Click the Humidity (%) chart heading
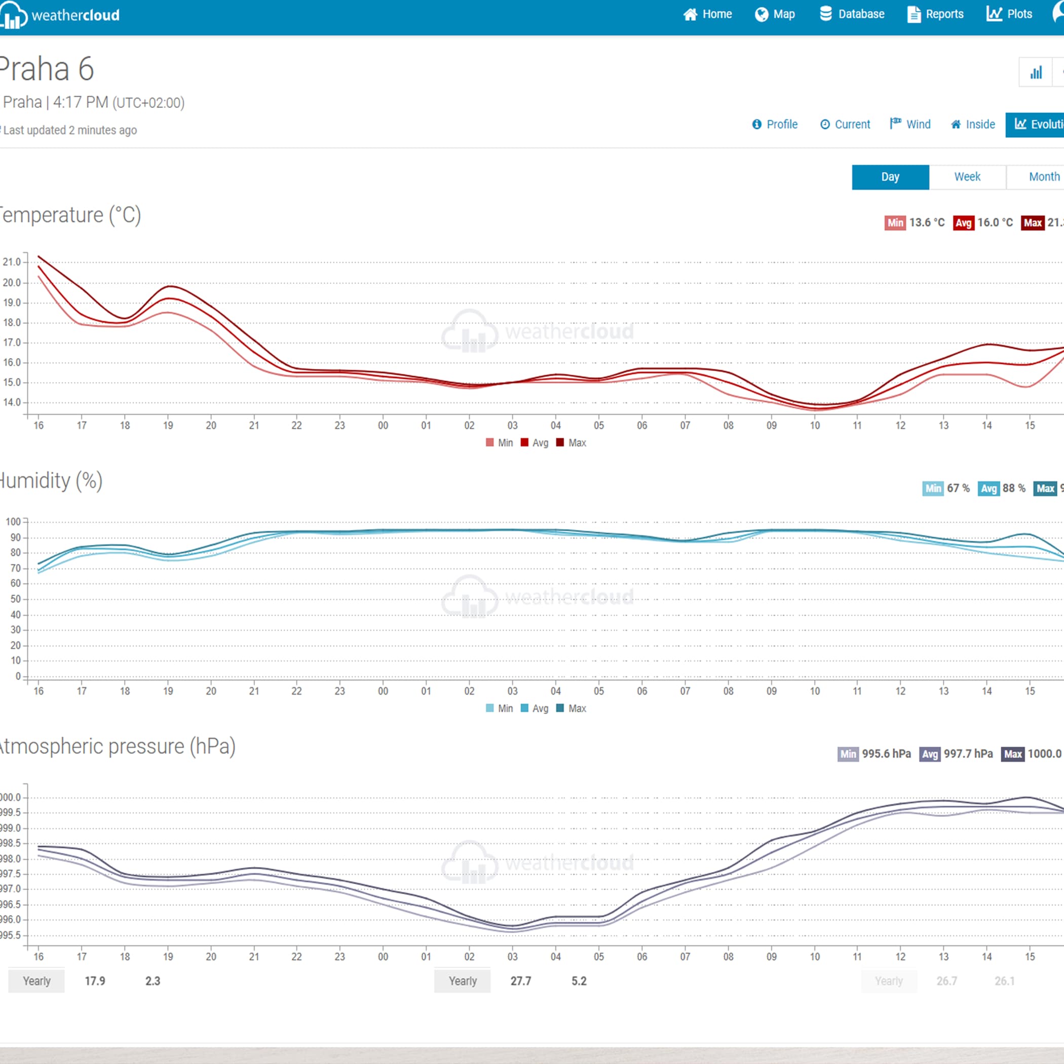The image size is (1064, 1064). pos(51,481)
